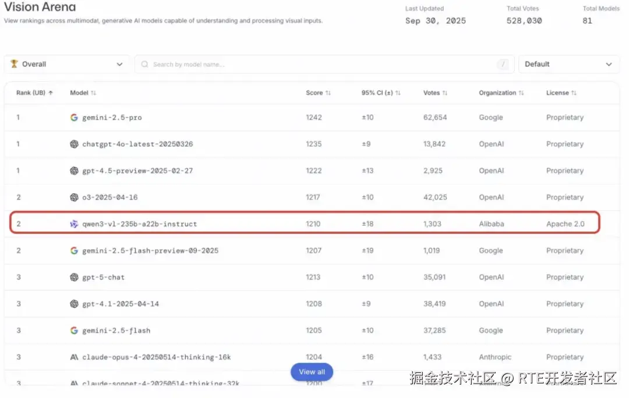Screen dimensions: 629x398
Task: Click the trophy icon beside Overall
Action: [x=14, y=64]
